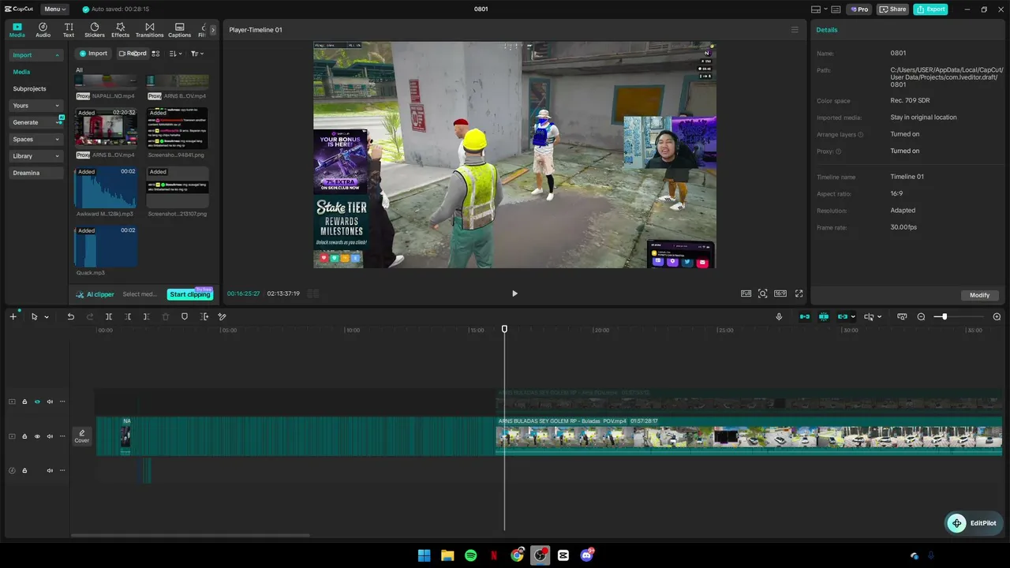Viewport: 1010px width, 568px height.
Task: Open the player's Full quality view button
Action: (746, 293)
